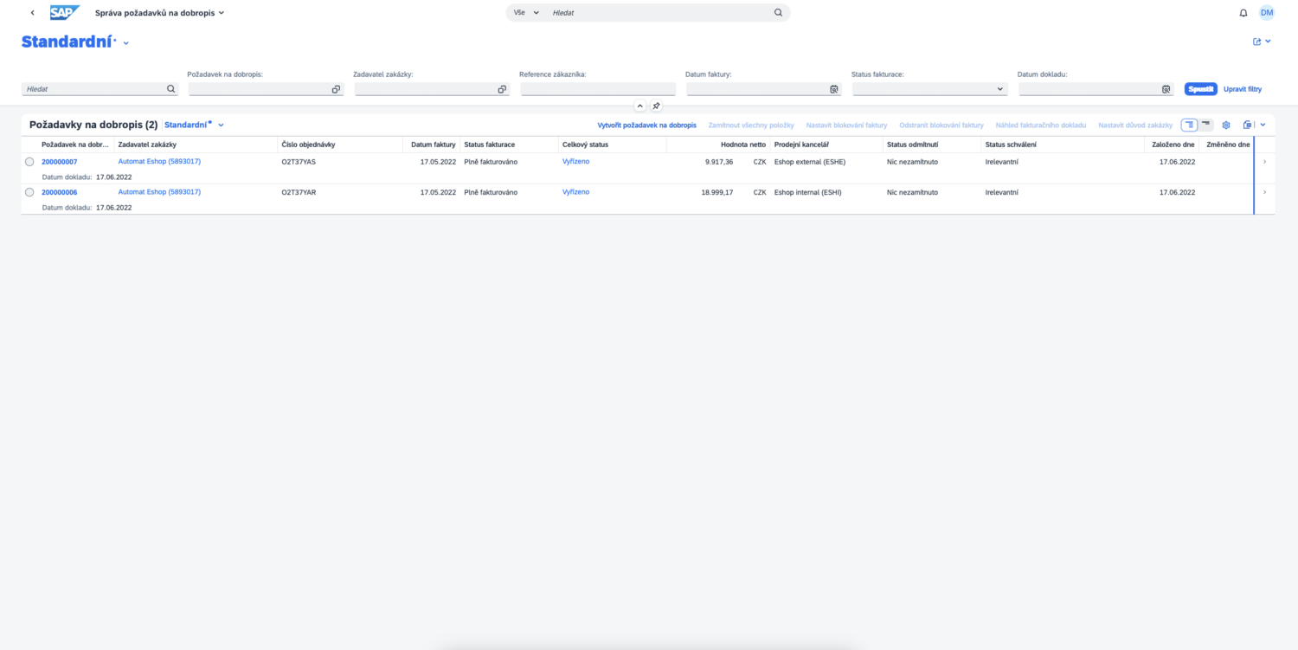
Task: Click the SAP logo
Action: 64,13
